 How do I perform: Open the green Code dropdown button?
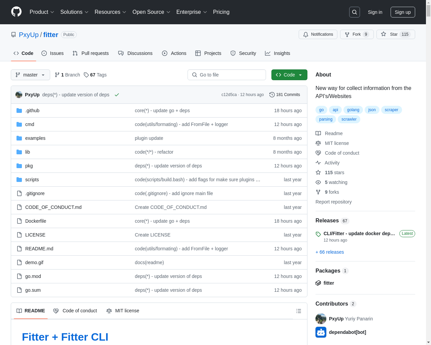(289, 75)
